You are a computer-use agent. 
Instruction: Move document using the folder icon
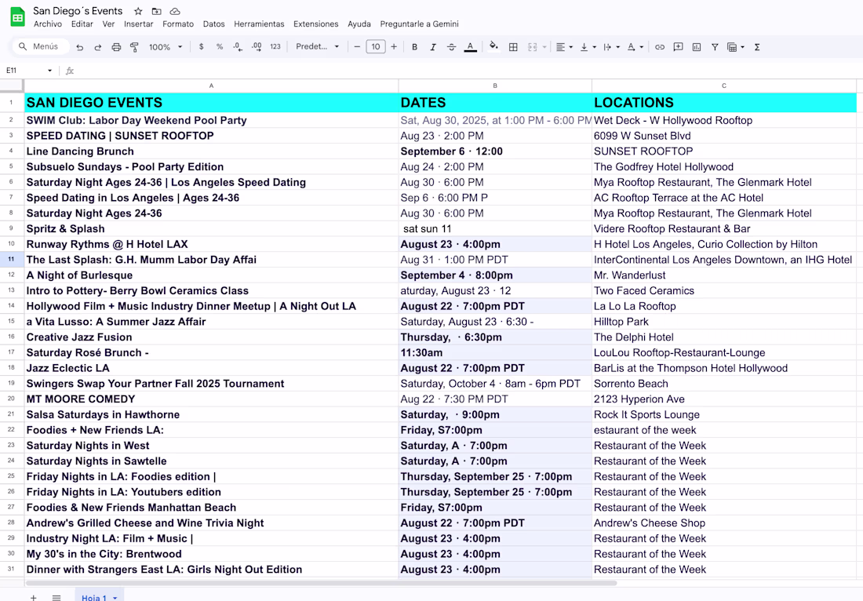tap(156, 11)
